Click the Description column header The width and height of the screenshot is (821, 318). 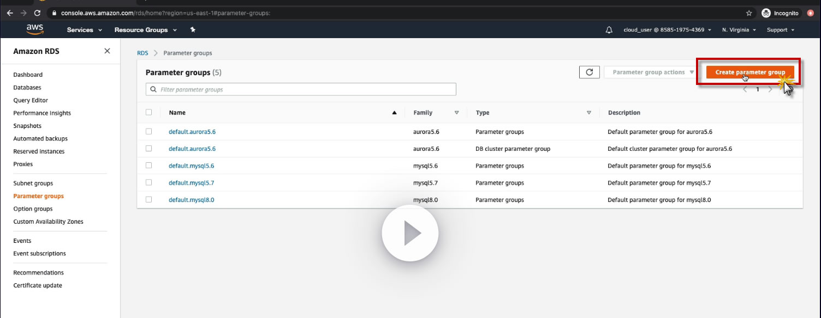624,113
